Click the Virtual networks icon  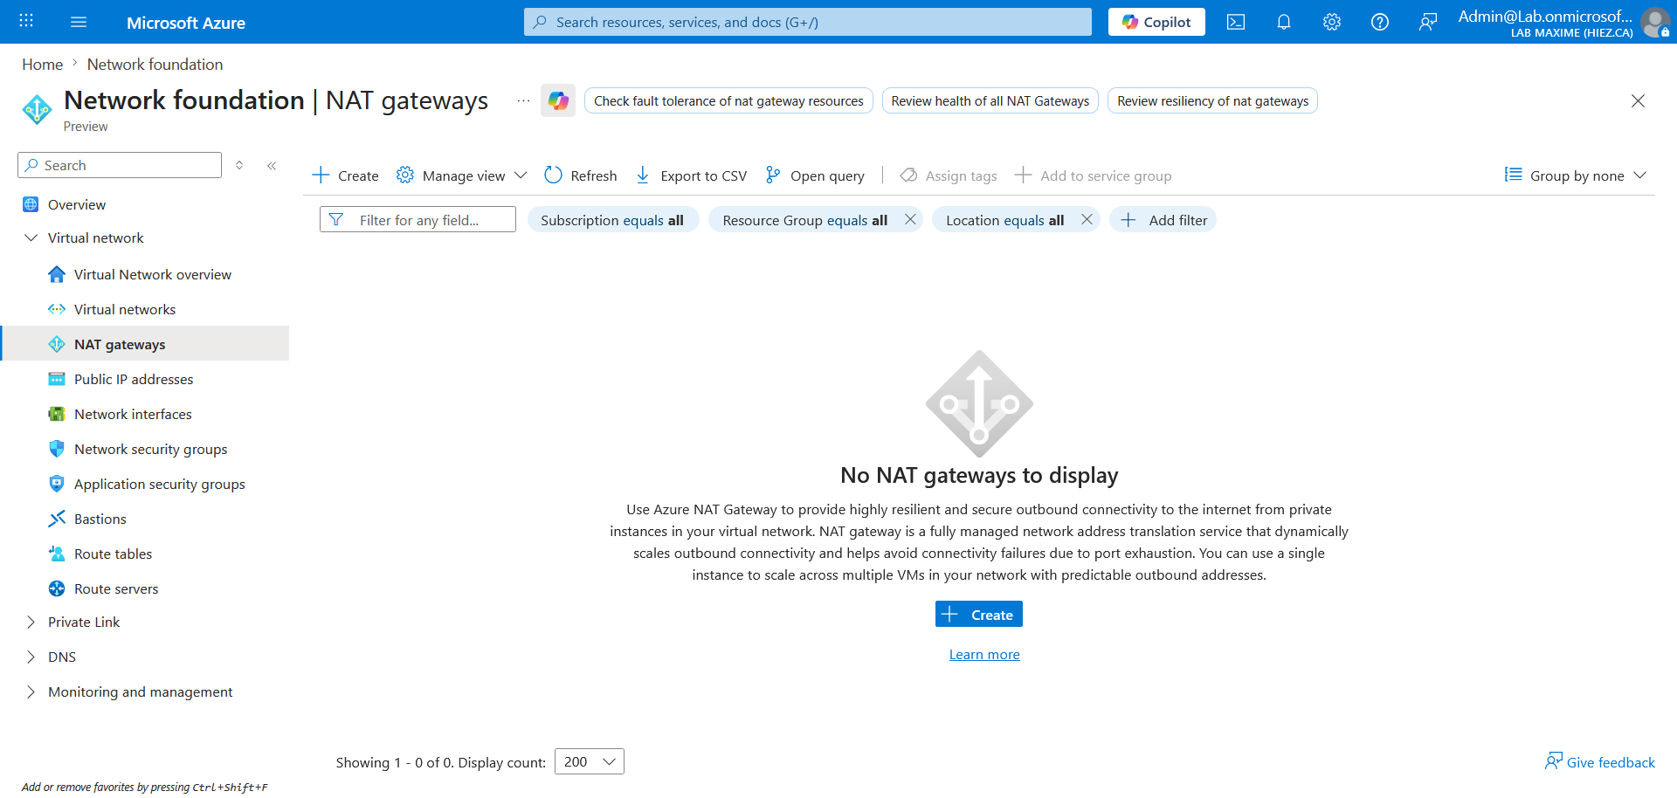(57, 309)
